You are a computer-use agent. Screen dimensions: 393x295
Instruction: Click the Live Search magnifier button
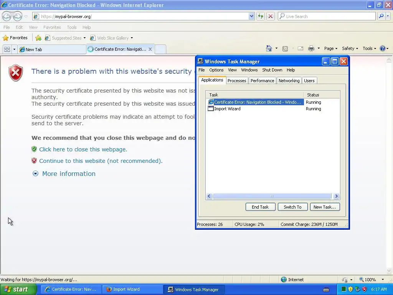coord(381,16)
